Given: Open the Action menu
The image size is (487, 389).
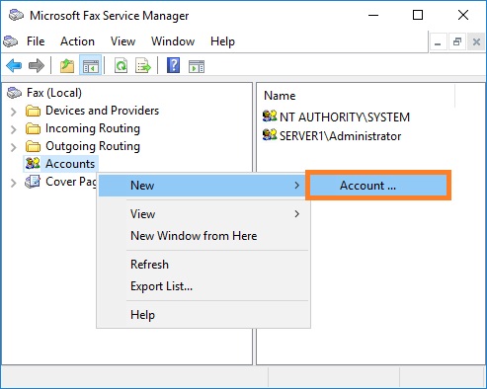Looking at the screenshot, I should (77, 41).
